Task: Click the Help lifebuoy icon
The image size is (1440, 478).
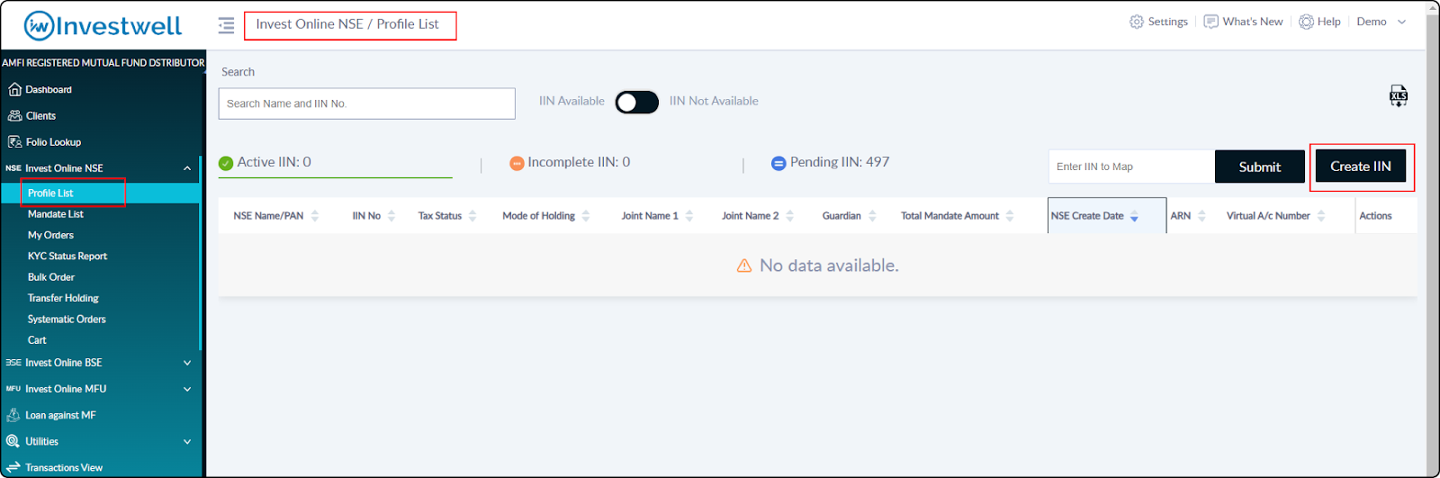Action: (x=1306, y=22)
